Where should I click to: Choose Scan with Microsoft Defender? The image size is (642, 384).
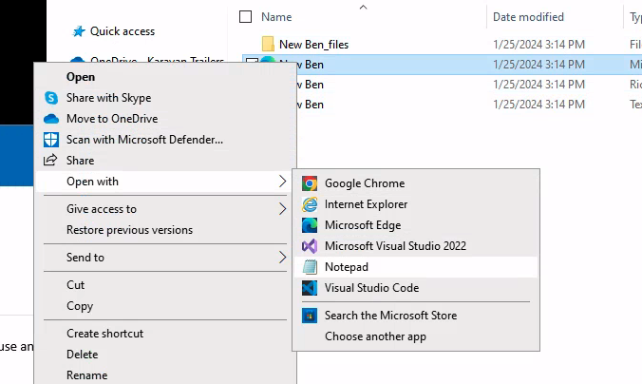145,140
